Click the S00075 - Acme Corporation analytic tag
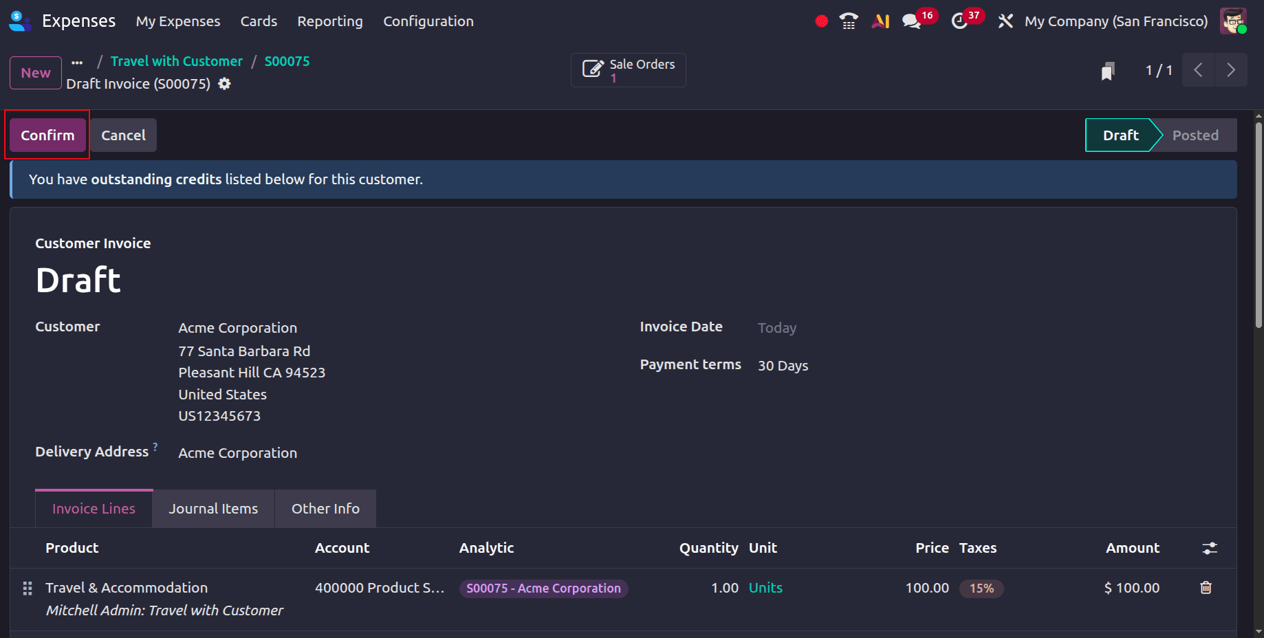This screenshot has height=638, width=1264. (x=543, y=588)
